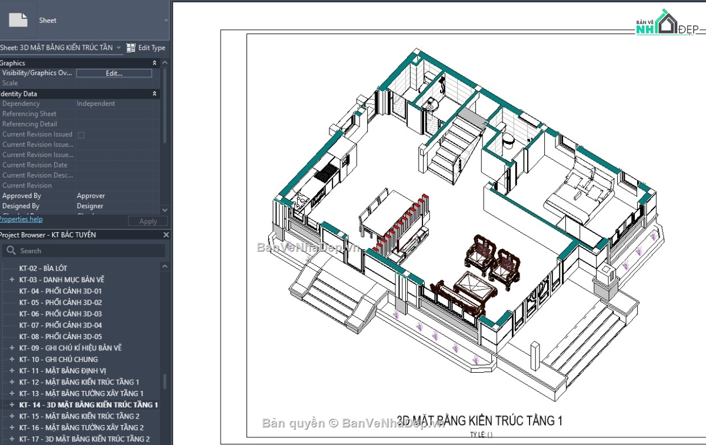Click the search magnifier icon in Project Browser

[11, 250]
